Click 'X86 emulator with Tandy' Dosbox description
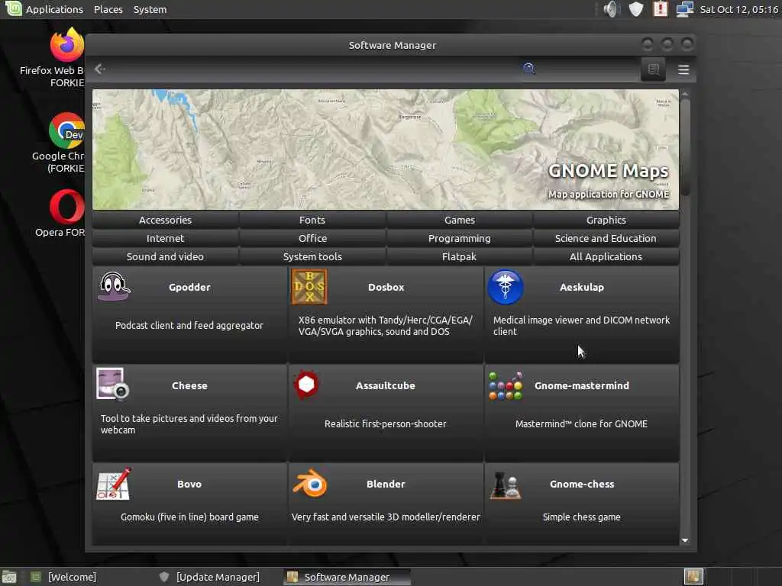782x586 pixels. point(386,325)
